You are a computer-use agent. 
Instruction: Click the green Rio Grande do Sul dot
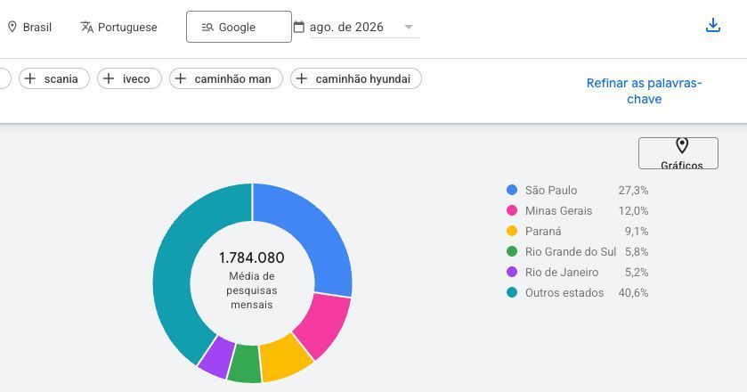tap(512, 251)
